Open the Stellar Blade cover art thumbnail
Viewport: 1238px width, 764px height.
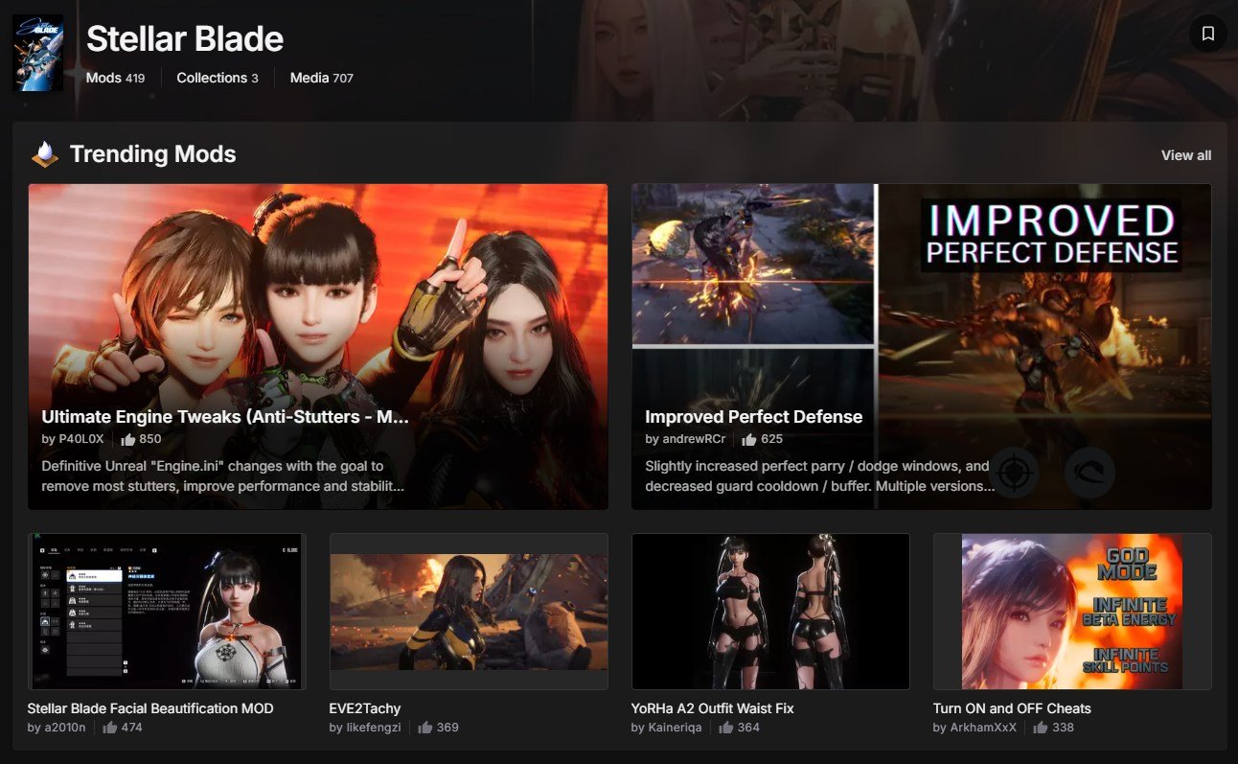click(37, 53)
